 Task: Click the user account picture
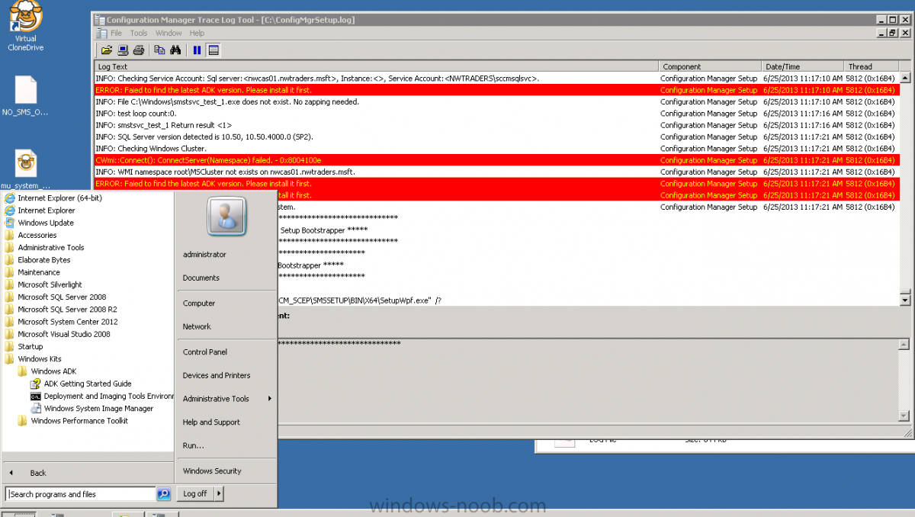[226, 217]
